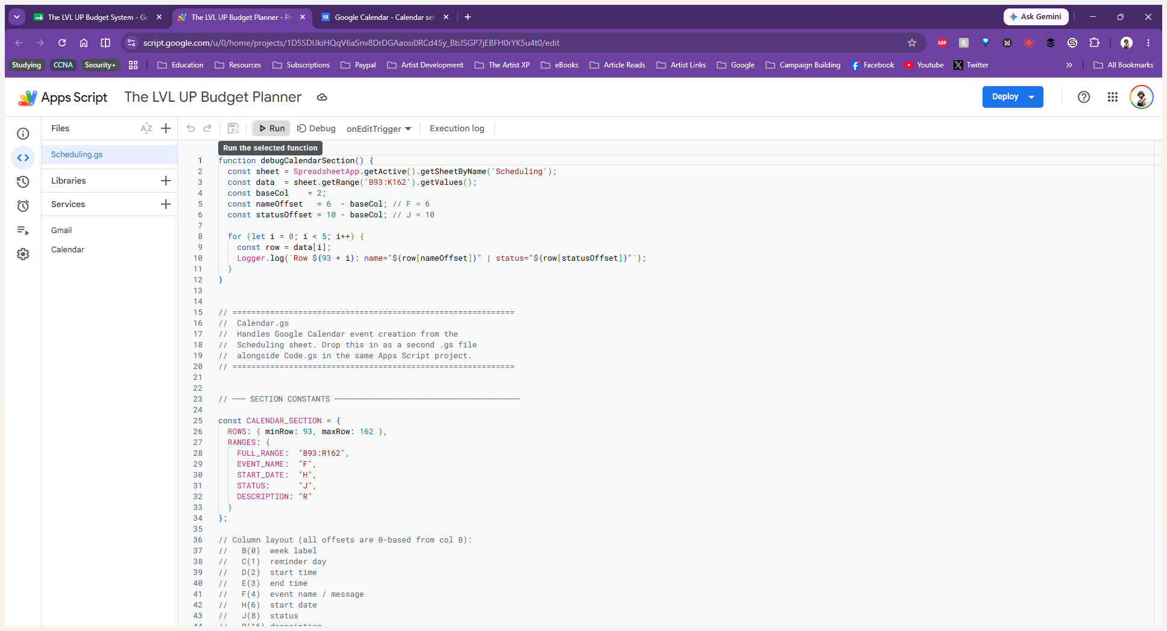The image size is (1167, 631).
Task: Open the Editor code icon in sidebar
Action: pyautogui.click(x=23, y=158)
